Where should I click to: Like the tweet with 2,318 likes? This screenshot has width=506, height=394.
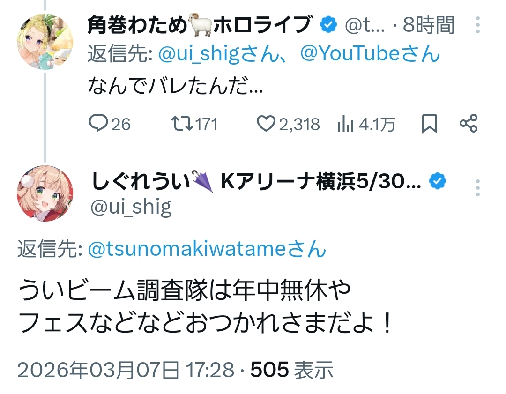click(x=266, y=124)
